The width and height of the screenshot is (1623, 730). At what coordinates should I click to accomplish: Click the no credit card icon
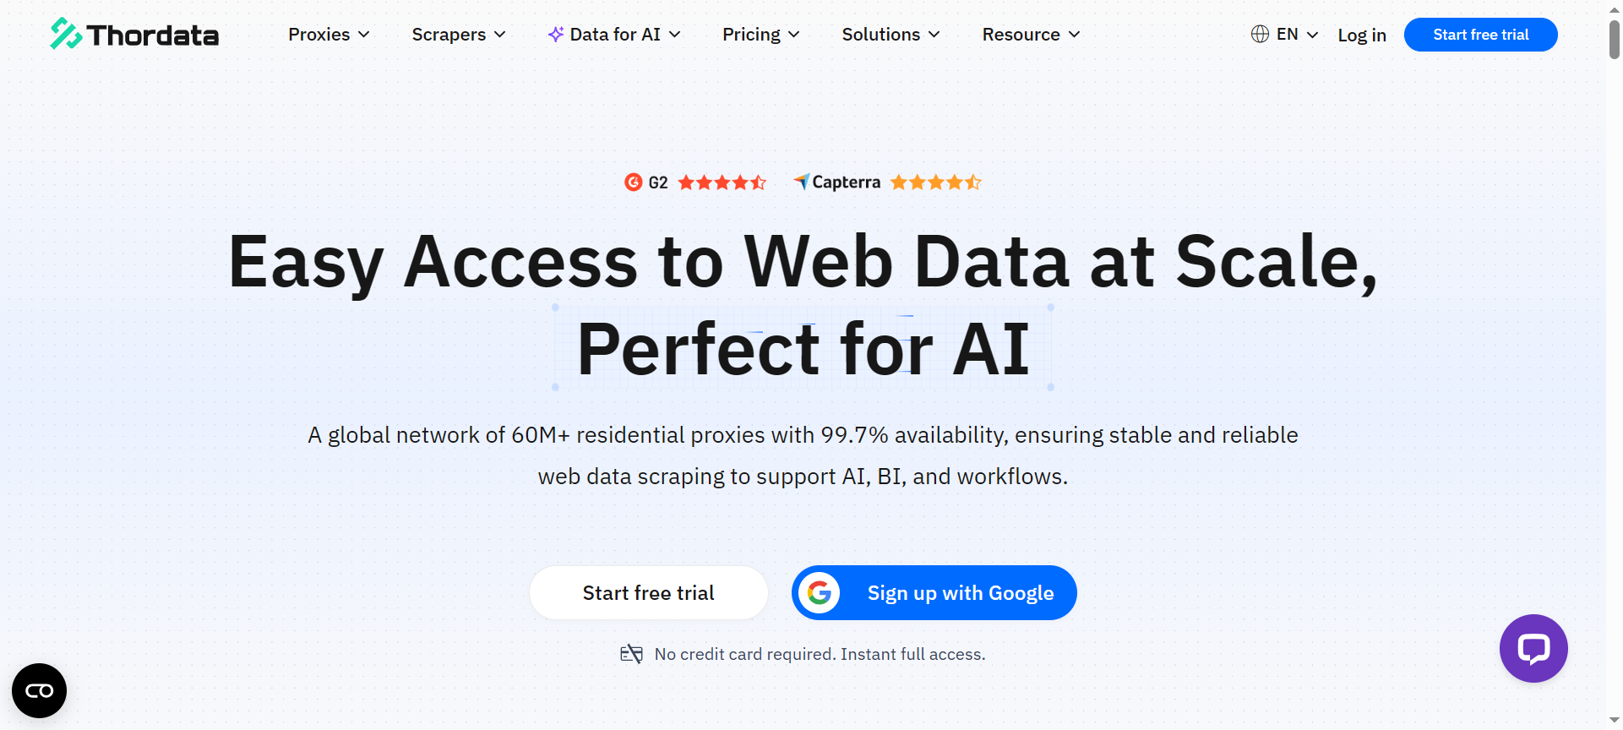pyautogui.click(x=631, y=654)
